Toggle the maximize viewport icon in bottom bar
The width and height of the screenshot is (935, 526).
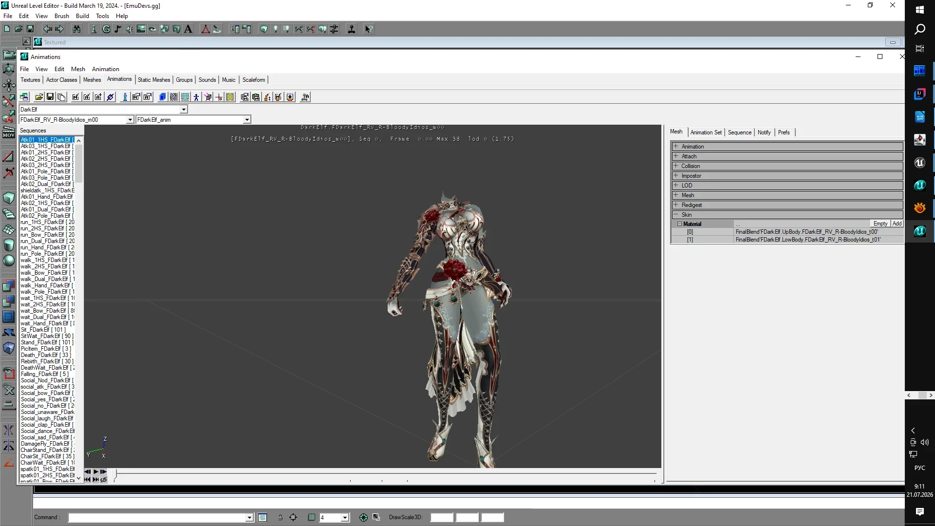[x=376, y=517]
